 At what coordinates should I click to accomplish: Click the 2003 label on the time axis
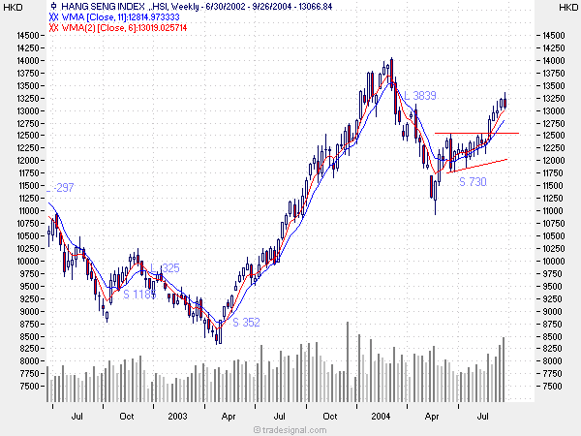click(x=177, y=416)
